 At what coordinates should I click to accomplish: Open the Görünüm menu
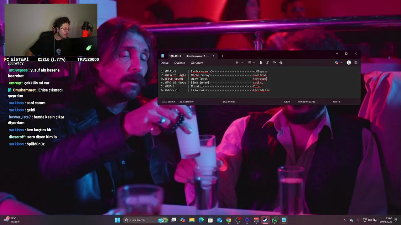pyautogui.click(x=197, y=63)
